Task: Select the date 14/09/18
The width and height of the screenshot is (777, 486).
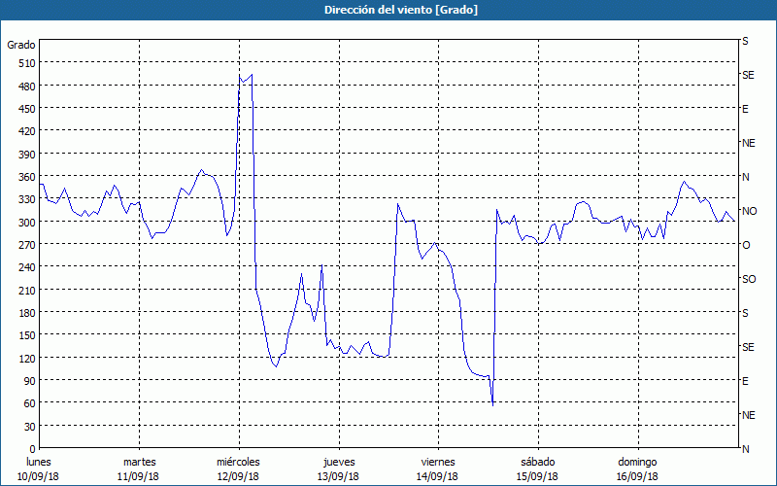Action: point(438,476)
